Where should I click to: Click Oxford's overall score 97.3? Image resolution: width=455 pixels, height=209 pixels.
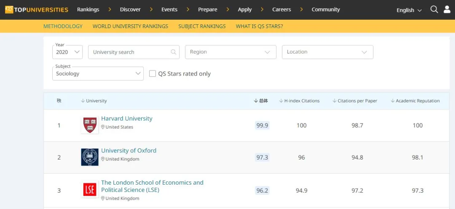(262, 157)
